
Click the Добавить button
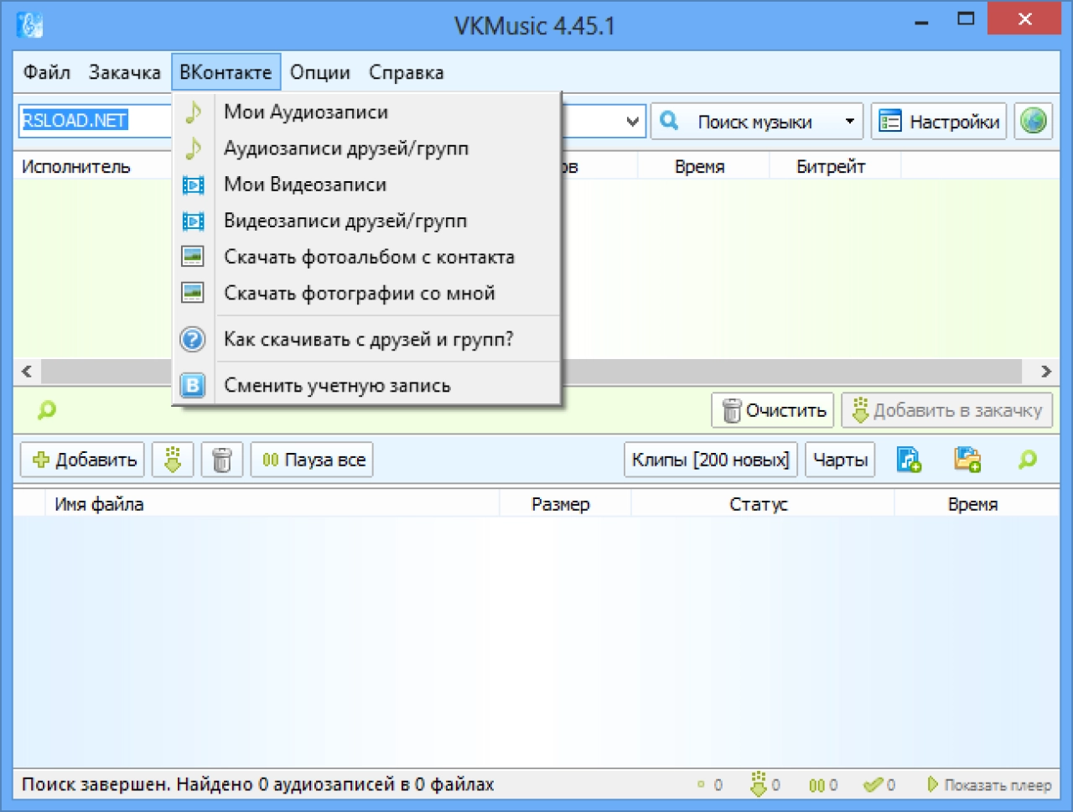[x=82, y=460]
